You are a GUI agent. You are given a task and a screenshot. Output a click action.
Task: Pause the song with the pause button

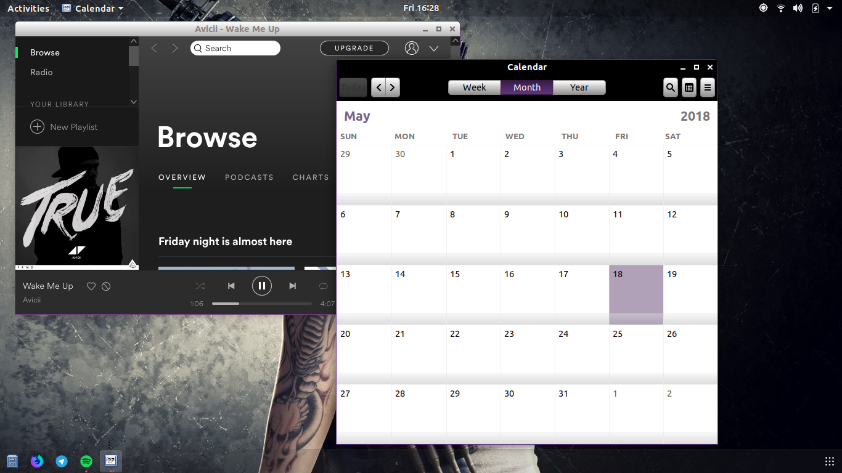tap(262, 286)
